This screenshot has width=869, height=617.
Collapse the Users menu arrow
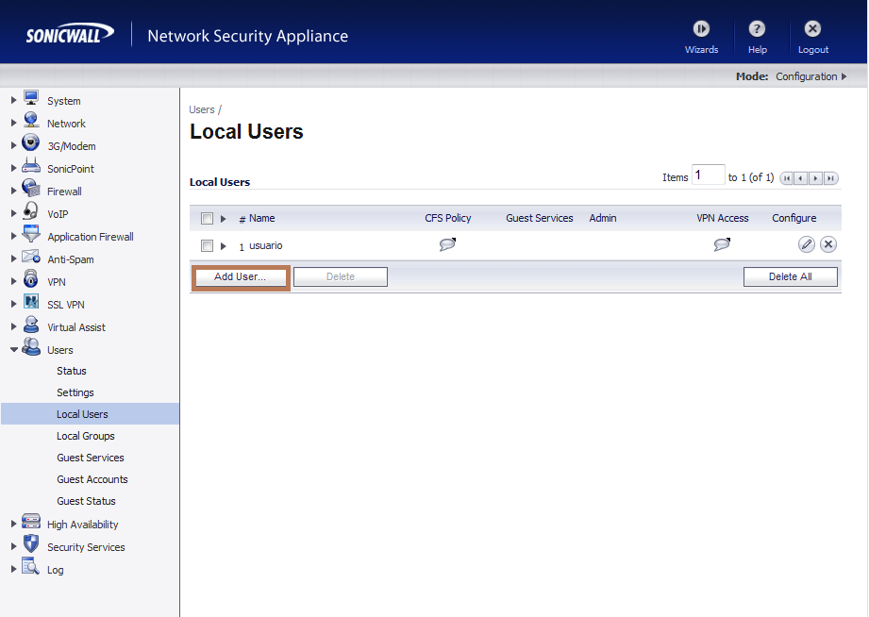pyautogui.click(x=14, y=350)
